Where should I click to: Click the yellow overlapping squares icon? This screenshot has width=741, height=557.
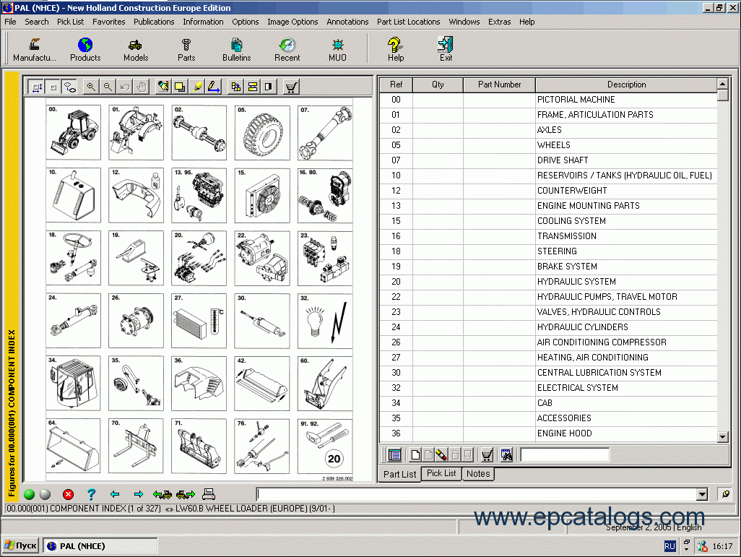click(180, 87)
